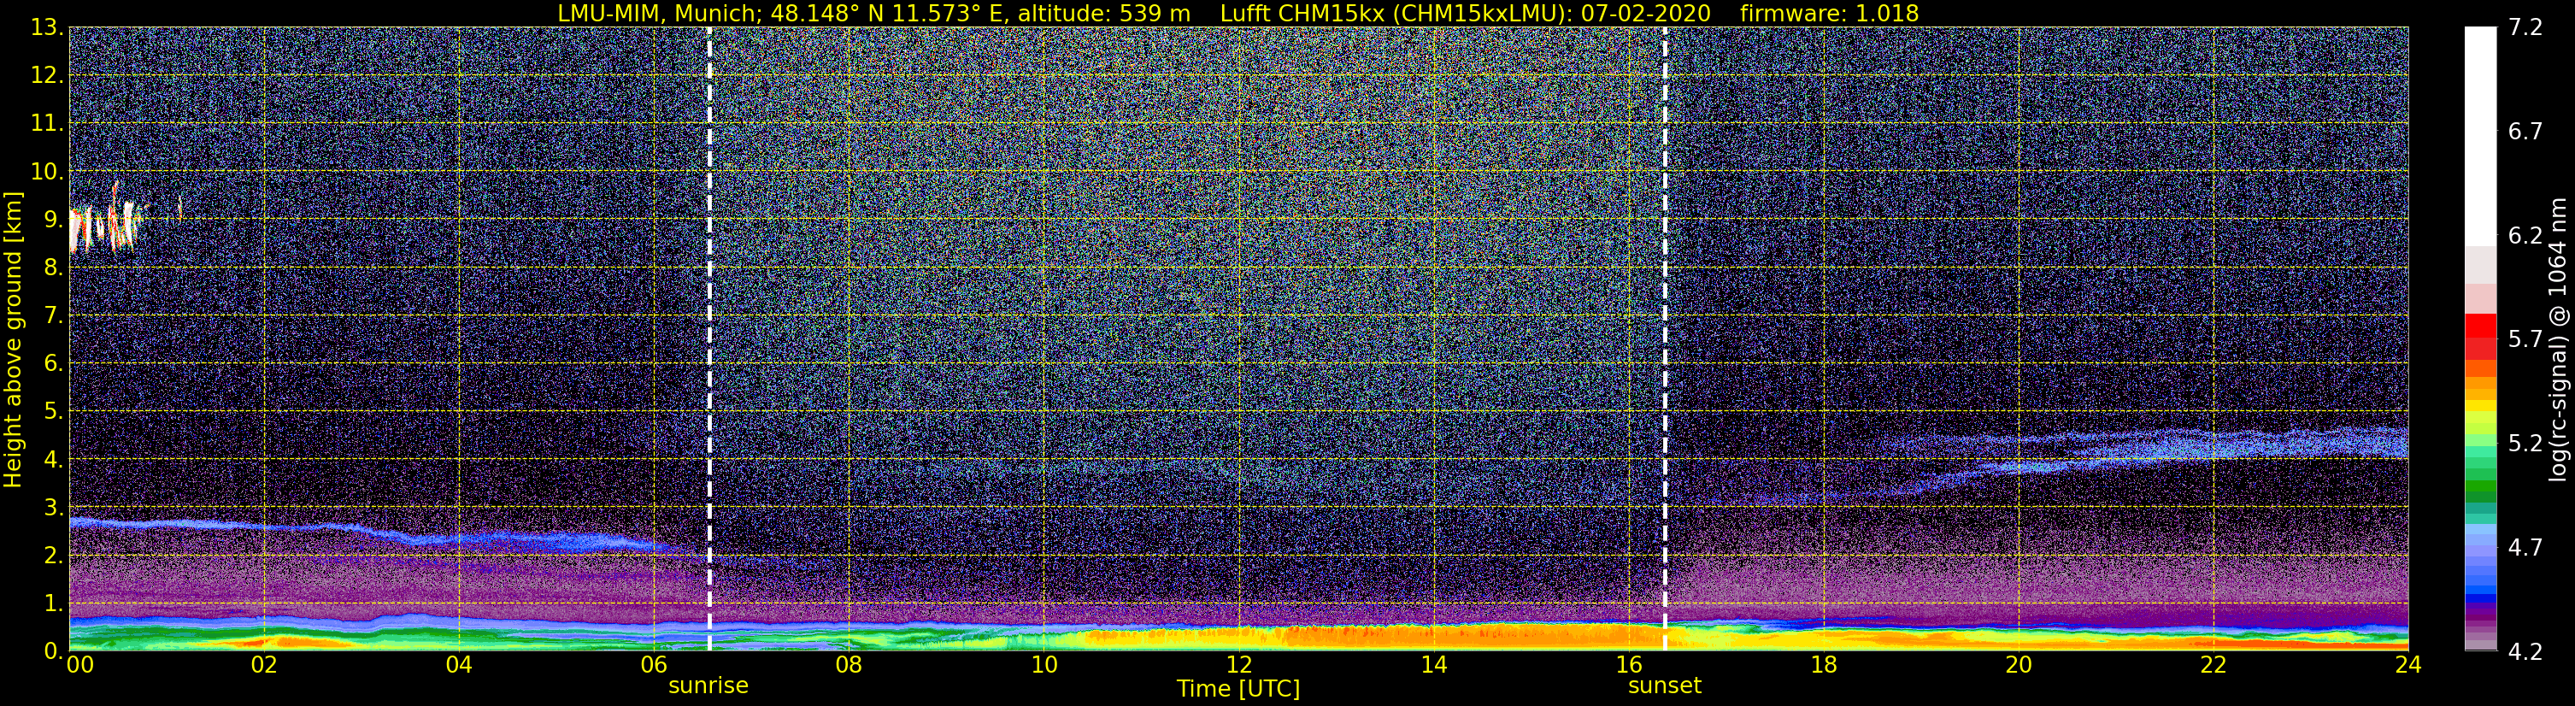Click the "4.7" colorbar value
2575x706 pixels.
(2525, 548)
